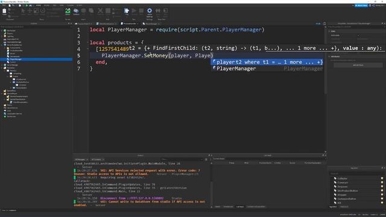
Task: Switch to the PLUGINS ribbon tab
Action: (x=70, y=5)
